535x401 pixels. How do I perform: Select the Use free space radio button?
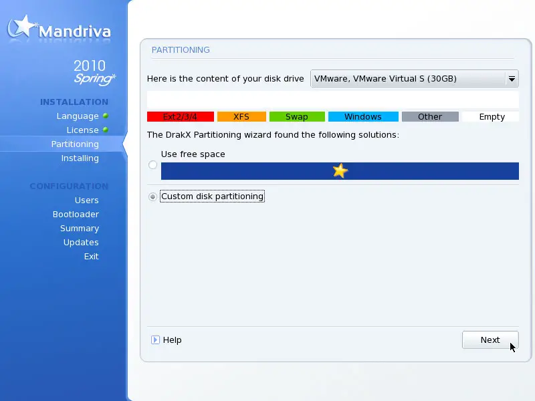[x=153, y=165]
